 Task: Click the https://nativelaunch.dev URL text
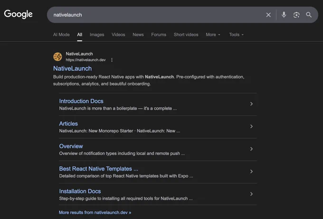point(85,60)
